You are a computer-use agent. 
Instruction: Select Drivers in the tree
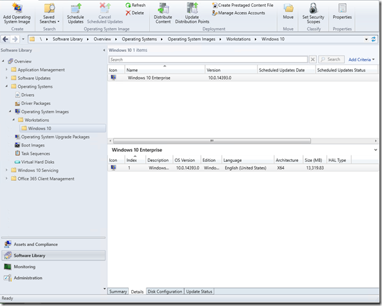pos(25,95)
